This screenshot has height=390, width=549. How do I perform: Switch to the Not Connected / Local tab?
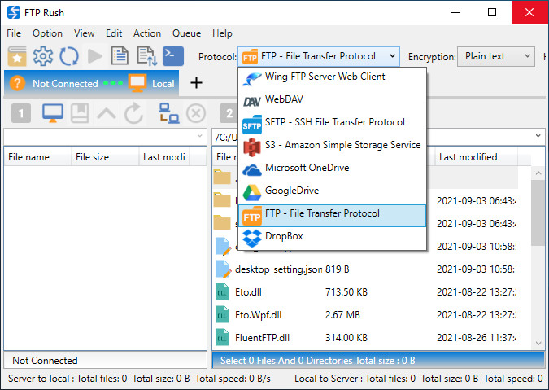coord(92,83)
